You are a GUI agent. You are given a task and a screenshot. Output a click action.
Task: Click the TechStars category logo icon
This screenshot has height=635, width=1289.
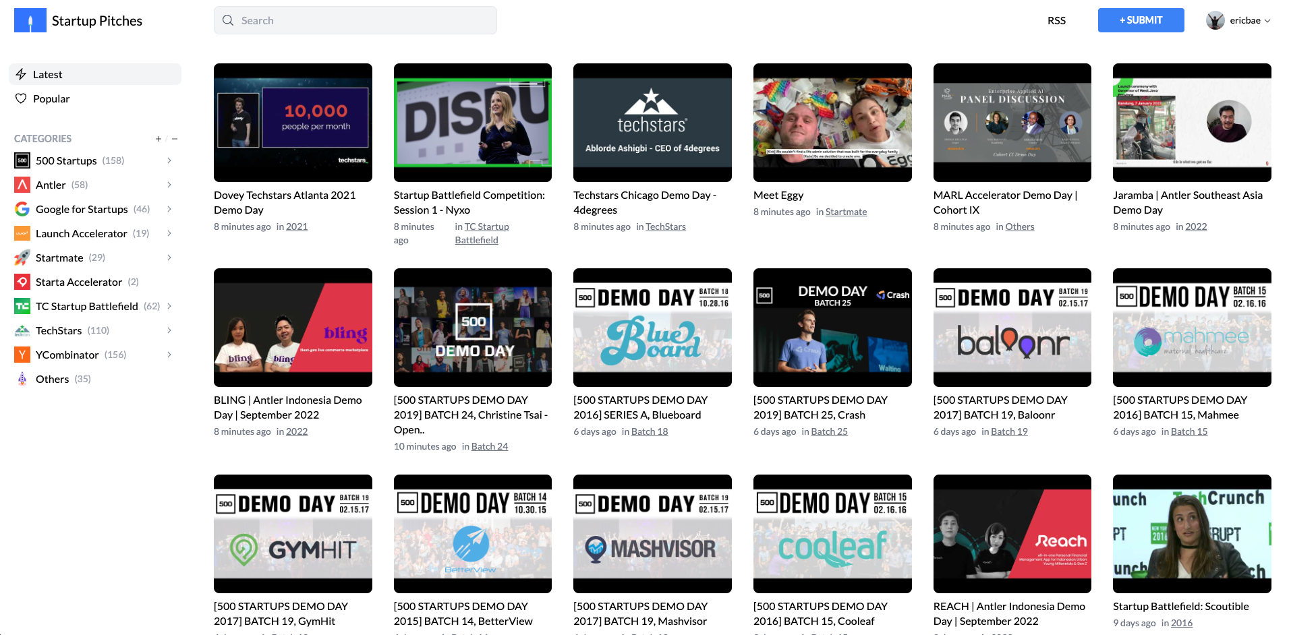pos(22,330)
